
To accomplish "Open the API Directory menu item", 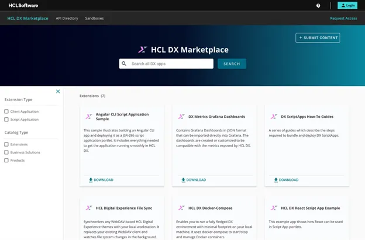I will point(67,18).
